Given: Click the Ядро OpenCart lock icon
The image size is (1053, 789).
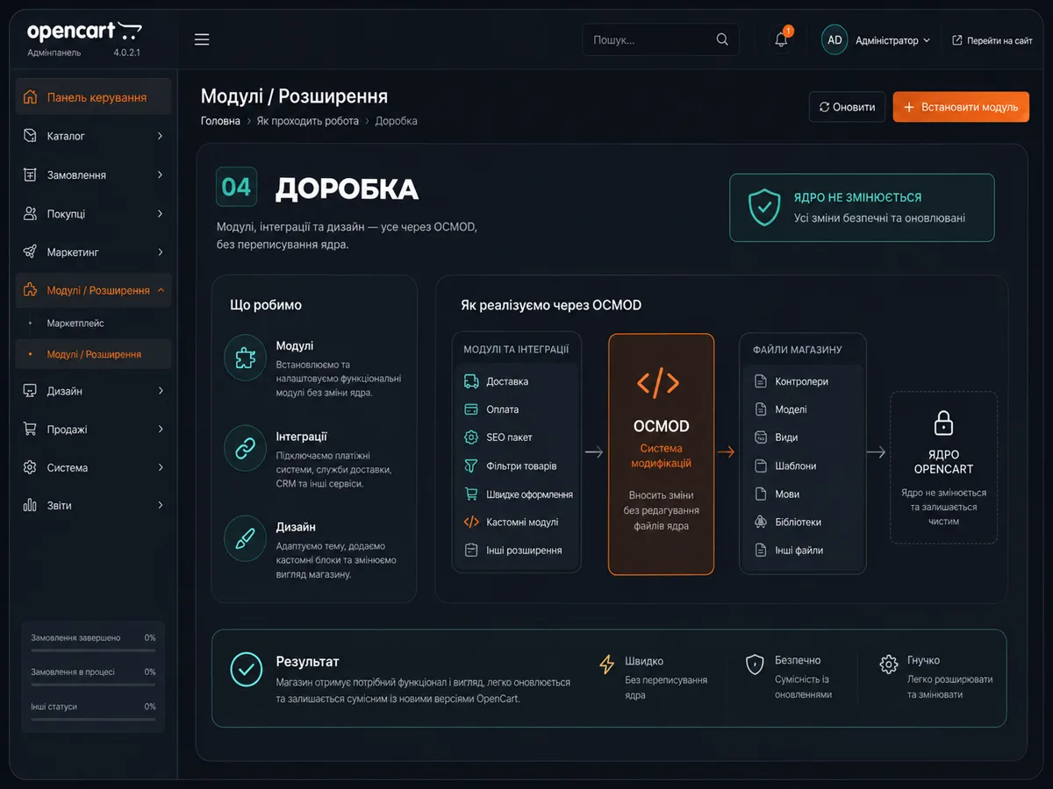Looking at the screenshot, I should [x=943, y=423].
